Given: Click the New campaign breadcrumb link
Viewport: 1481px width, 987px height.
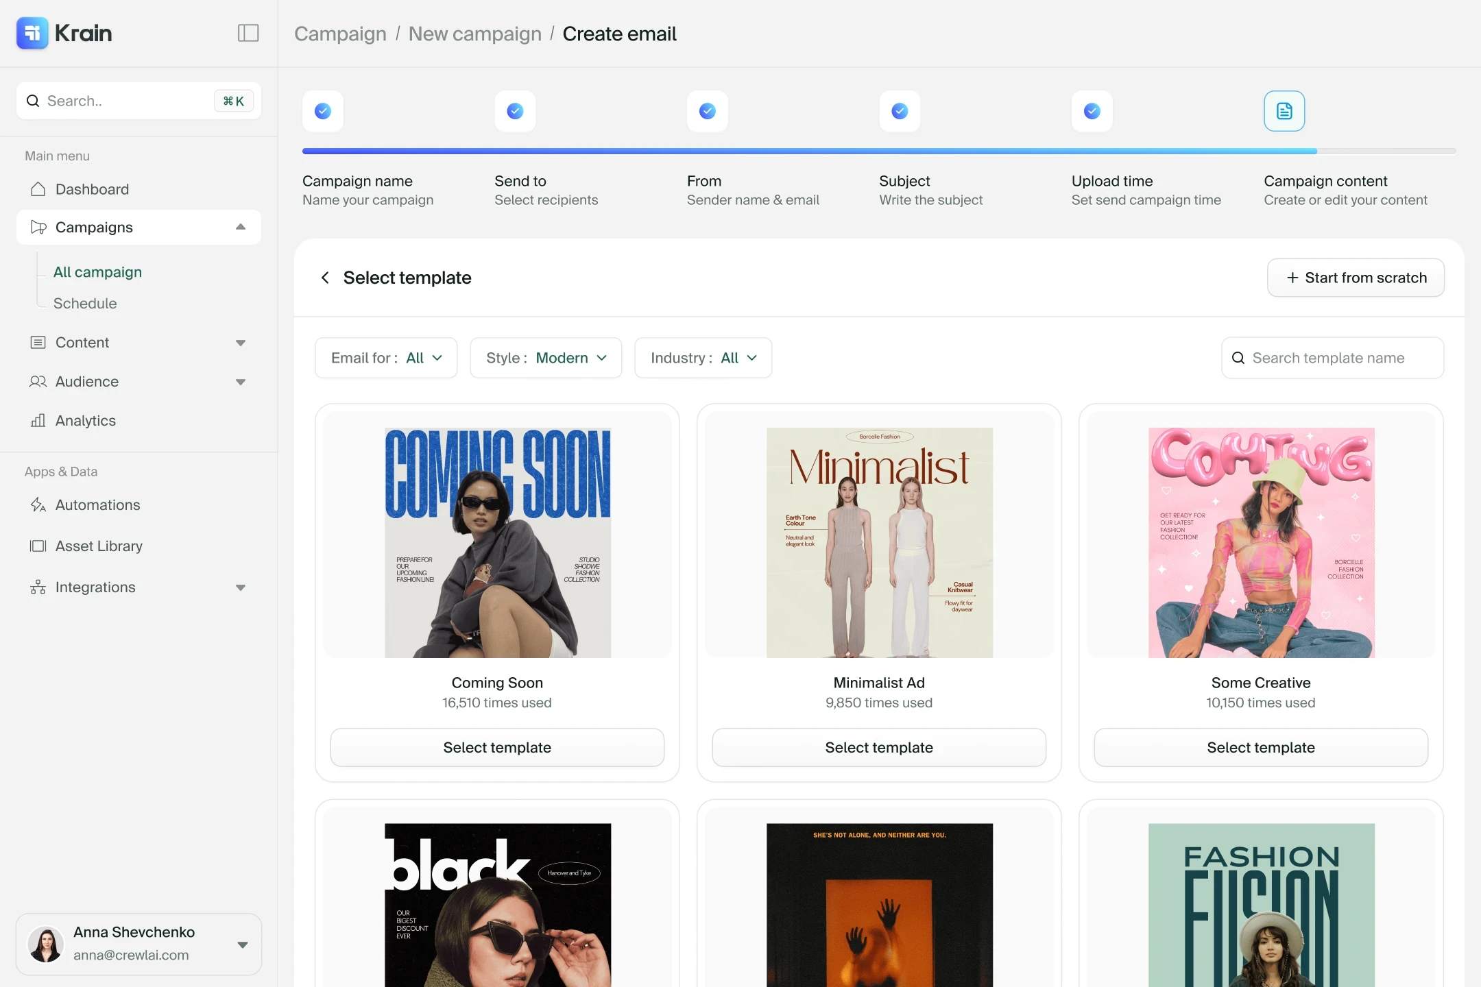Looking at the screenshot, I should coord(475,34).
